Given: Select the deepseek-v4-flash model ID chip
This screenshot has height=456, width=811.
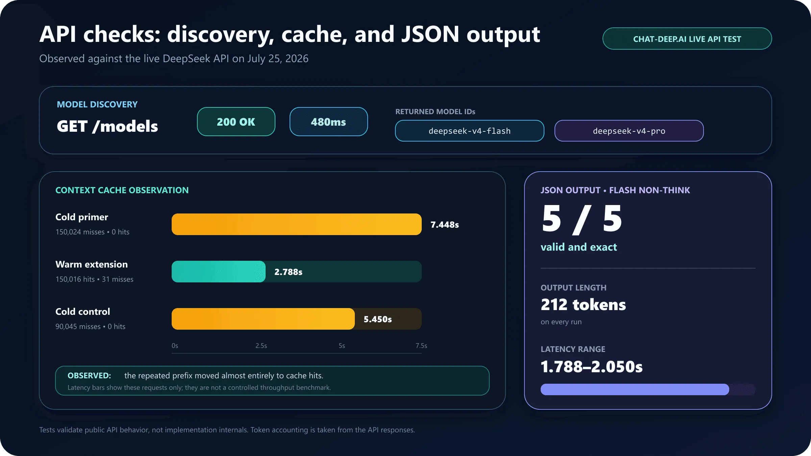Looking at the screenshot, I should point(469,131).
